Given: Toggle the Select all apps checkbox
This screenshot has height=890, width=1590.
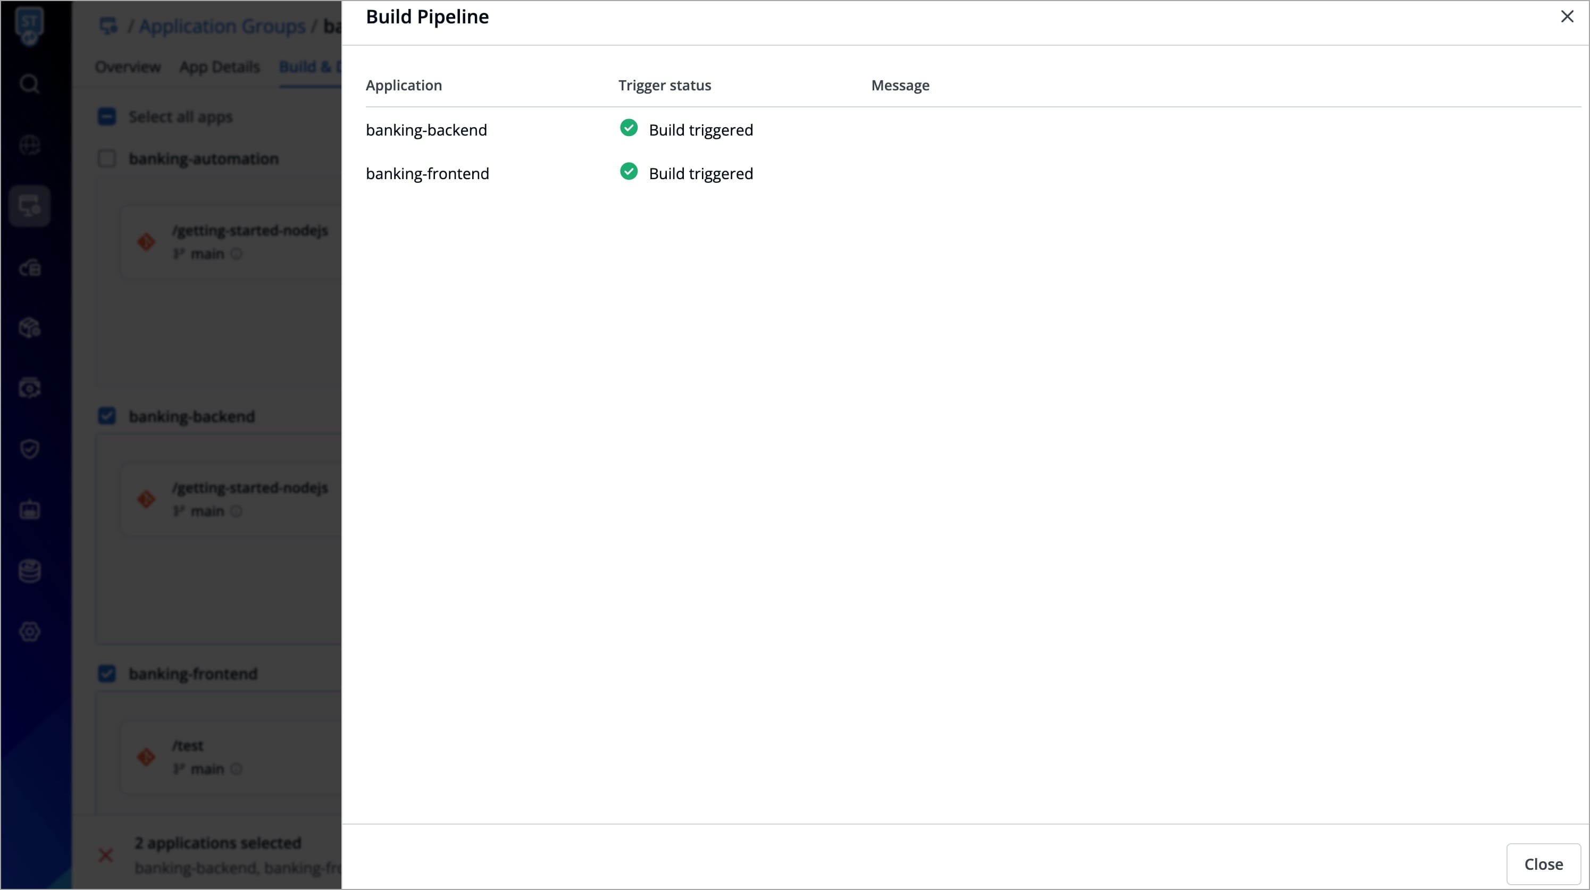Looking at the screenshot, I should (x=107, y=116).
